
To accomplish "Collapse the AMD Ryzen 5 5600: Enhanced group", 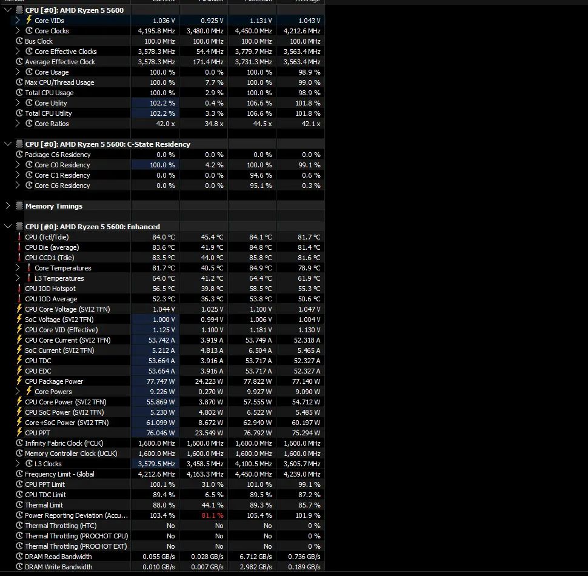I will 8,227.
